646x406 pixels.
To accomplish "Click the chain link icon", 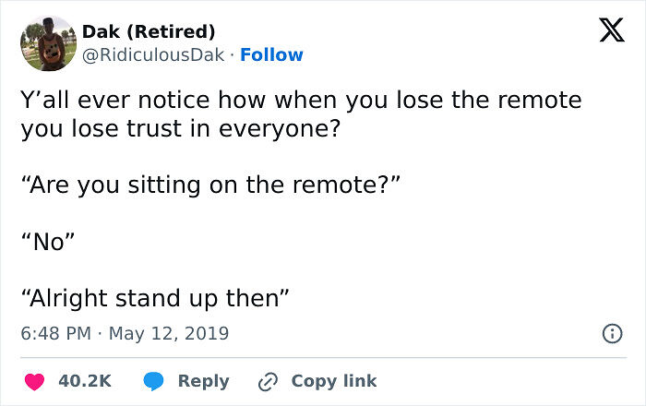I will (270, 380).
